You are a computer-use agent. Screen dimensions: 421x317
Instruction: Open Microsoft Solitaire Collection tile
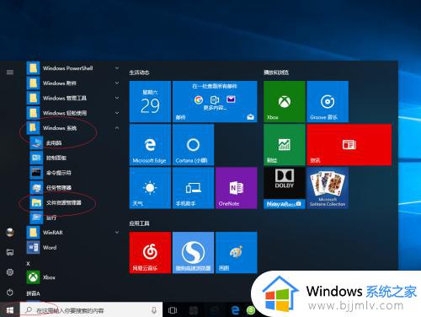(x=328, y=188)
